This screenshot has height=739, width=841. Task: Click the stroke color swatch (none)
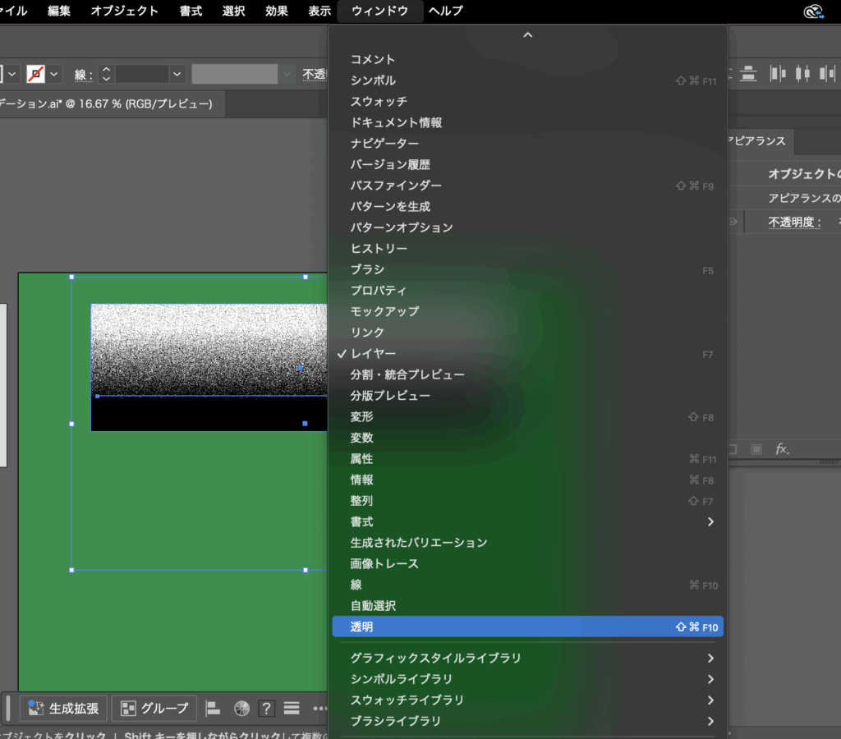pyautogui.click(x=35, y=74)
